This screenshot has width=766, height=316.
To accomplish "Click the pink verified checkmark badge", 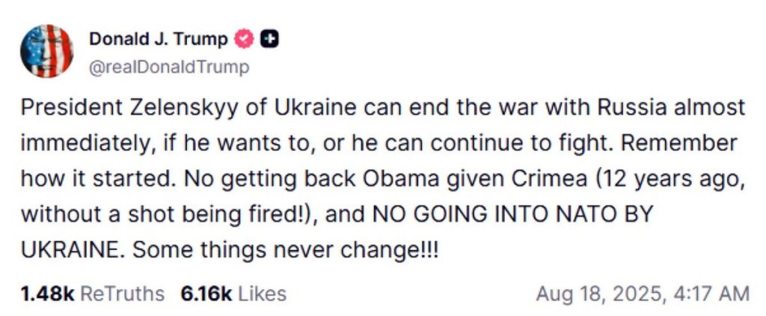I will [x=244, y=39].
